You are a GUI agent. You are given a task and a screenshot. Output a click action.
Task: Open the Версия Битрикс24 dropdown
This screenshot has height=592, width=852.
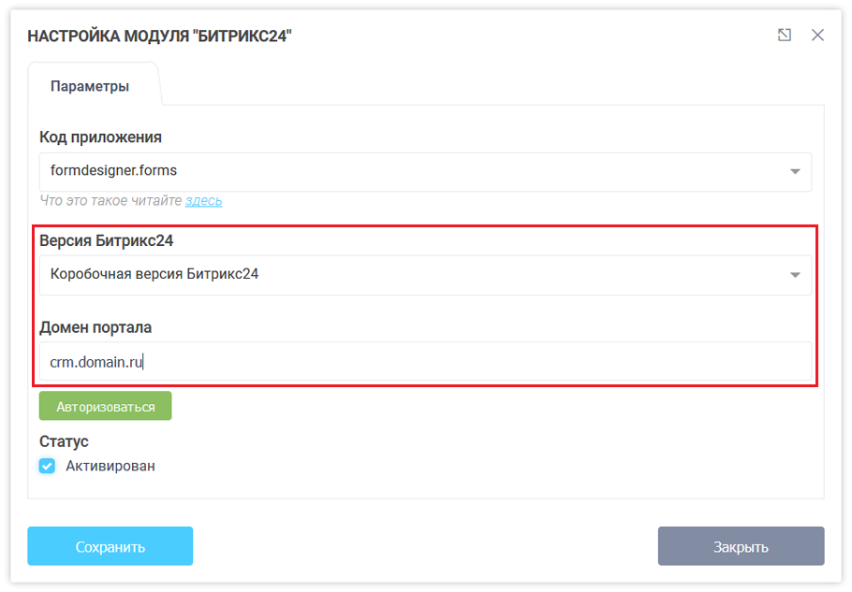coord(412,275)
